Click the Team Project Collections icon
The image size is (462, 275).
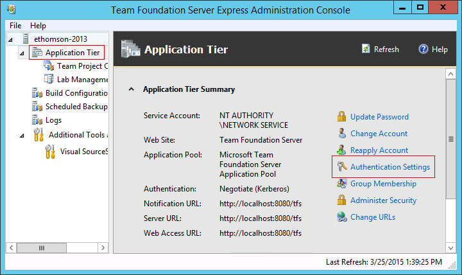point(49,66)
